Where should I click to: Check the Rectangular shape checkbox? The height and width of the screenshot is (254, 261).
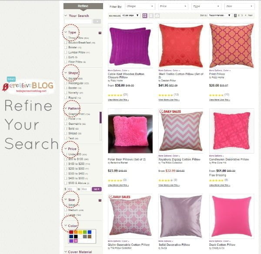coord(66,83)
